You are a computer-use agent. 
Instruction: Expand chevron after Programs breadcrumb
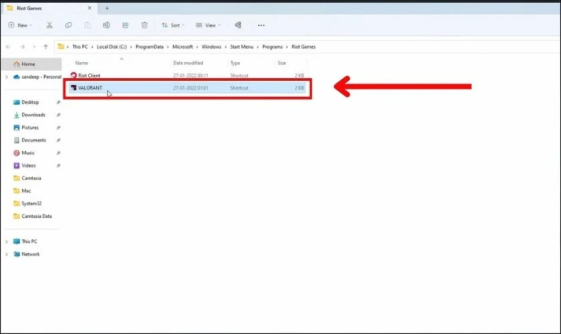tap(287, 47)
